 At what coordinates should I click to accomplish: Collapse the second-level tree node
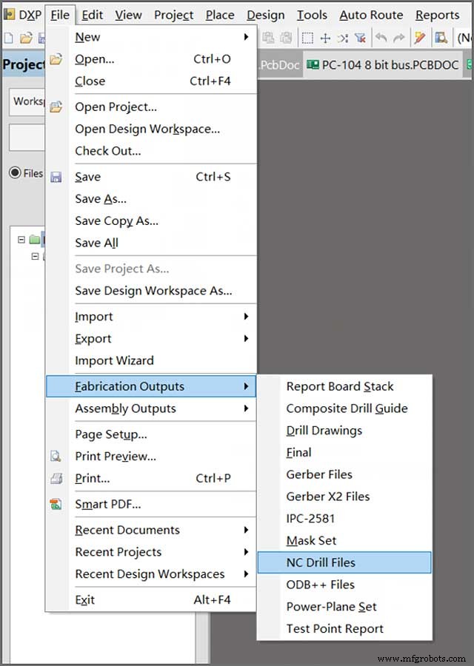point(34,256)
